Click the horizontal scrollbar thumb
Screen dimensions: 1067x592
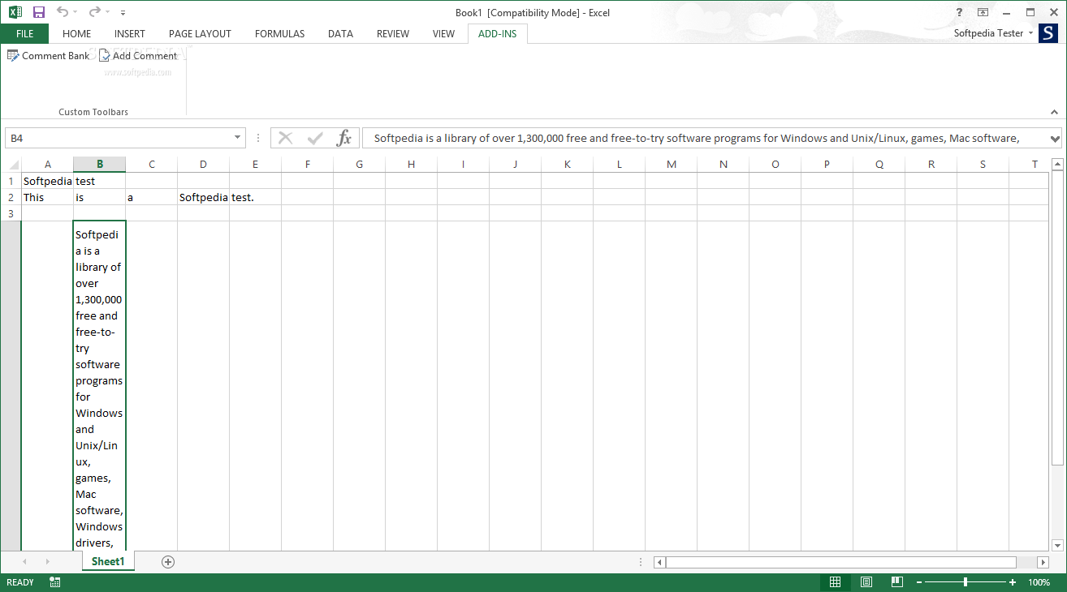[x=841, y=562]
